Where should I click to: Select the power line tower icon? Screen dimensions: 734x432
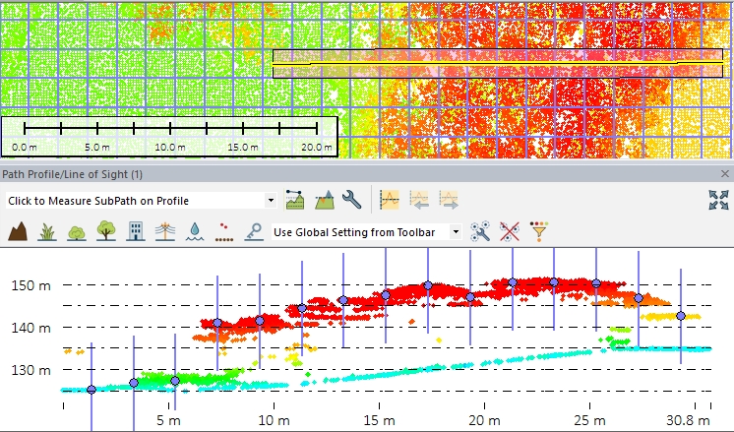click(x=164, y=232)
